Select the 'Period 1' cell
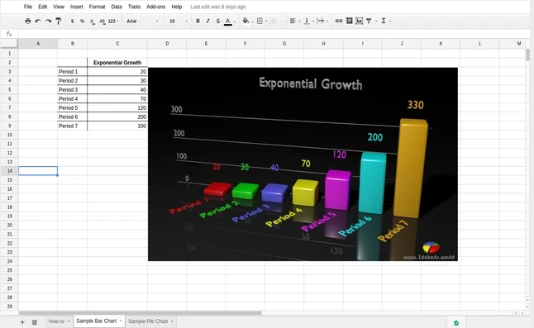Image resolution: width=534 pixels, height=328 pixels. pyautogui.click(x=72, y=71)
